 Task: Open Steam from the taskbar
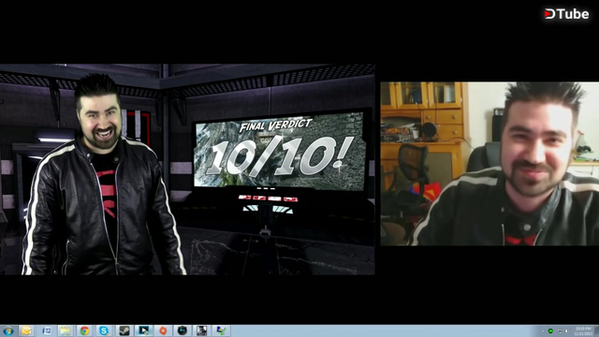tap(124, 330)
